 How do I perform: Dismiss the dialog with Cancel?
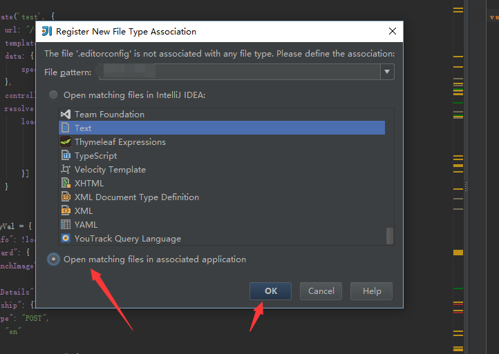tap(321, 291)
